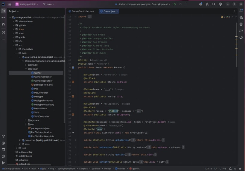The width and height of the screenshot is (245, 171).
Task: Collapse the owner package
Action: 26,69
